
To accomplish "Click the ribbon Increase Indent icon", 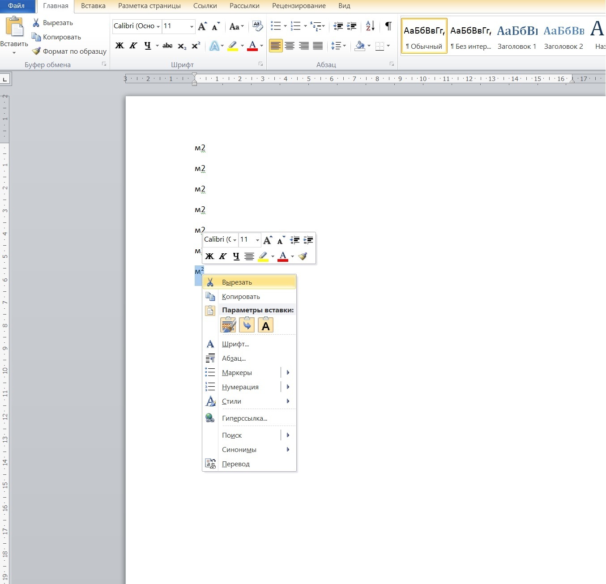I will 352,26.
